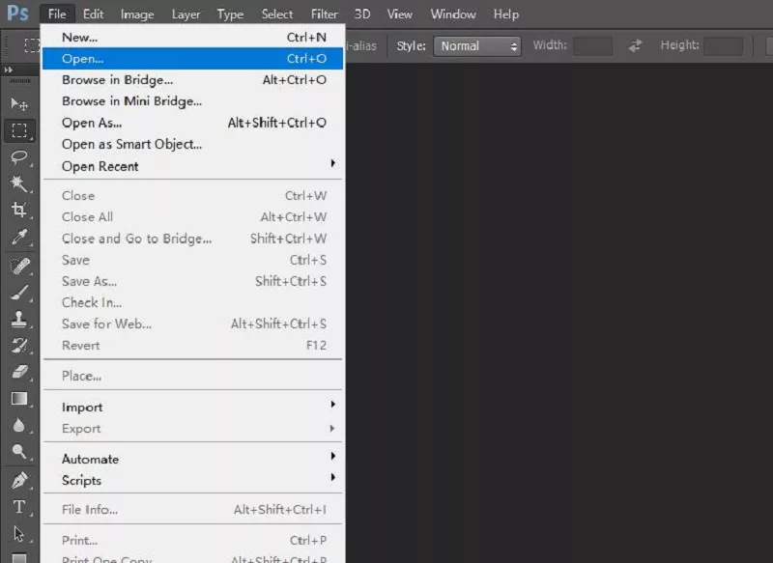This screenshot has height=563, width=773.
Task: Select the Brush tool
Action: click(x=19, y=293)
